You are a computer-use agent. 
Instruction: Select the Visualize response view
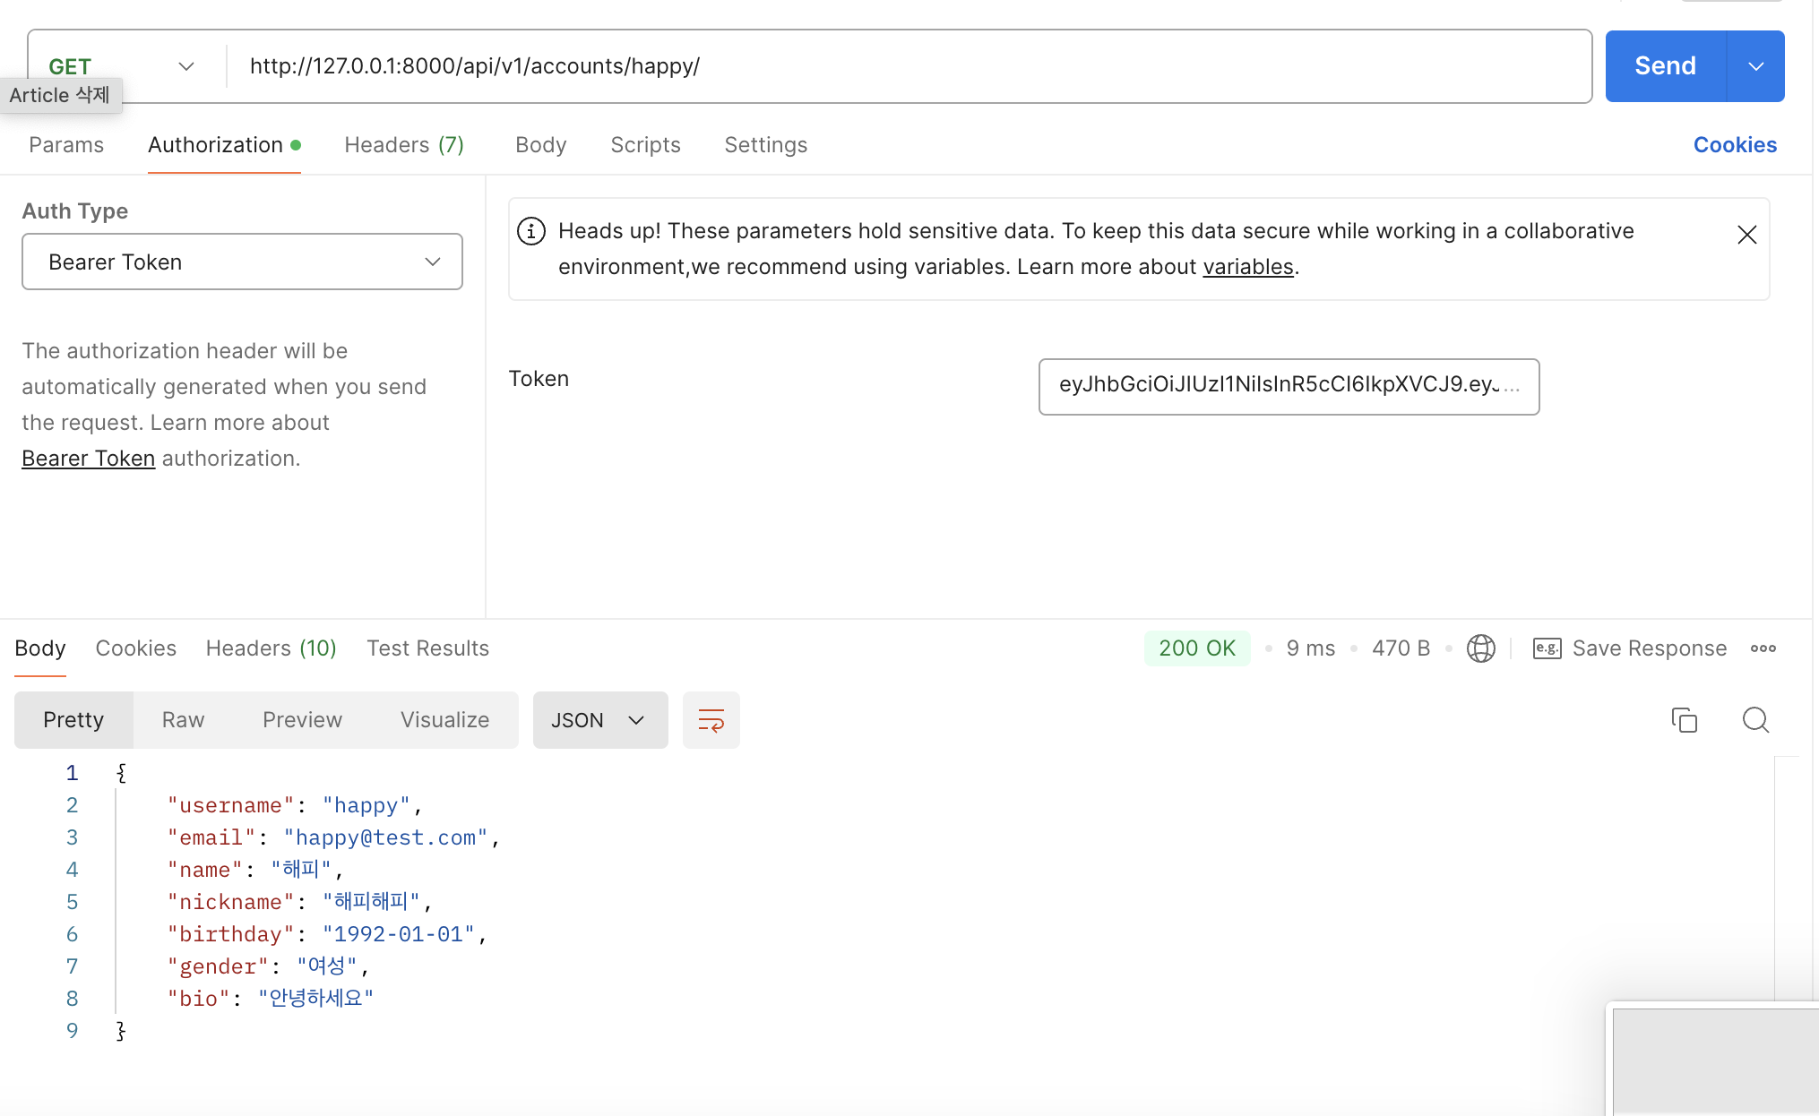coord(444,720)
